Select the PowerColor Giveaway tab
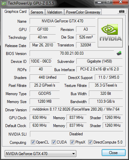Screen dimensions: 129x160 pos(83,12)
